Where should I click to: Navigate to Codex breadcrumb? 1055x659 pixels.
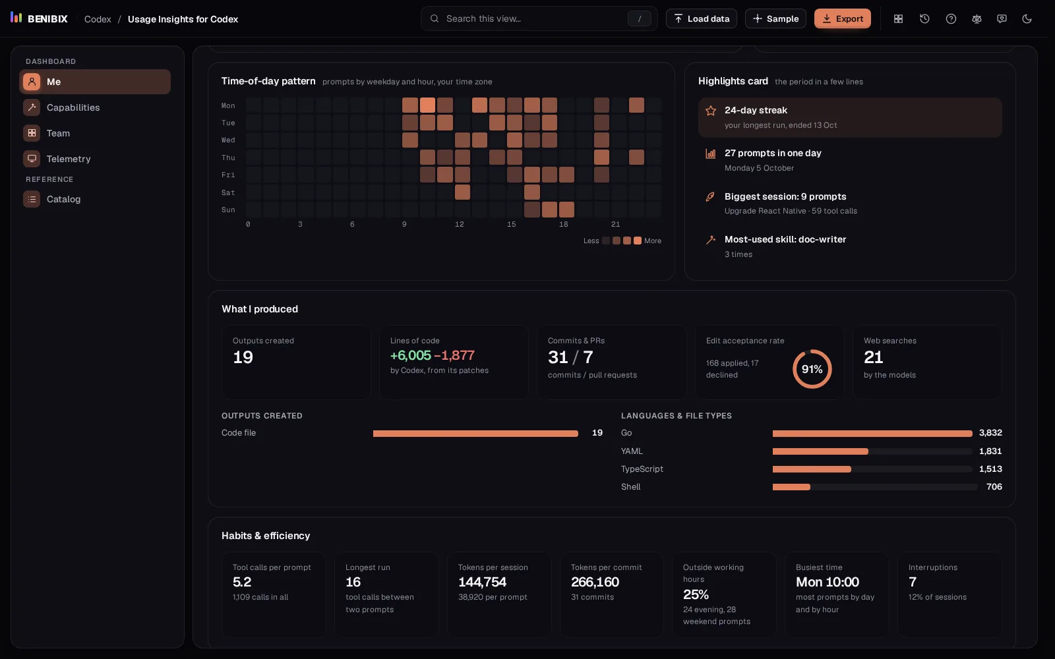[x=98, y=19]
